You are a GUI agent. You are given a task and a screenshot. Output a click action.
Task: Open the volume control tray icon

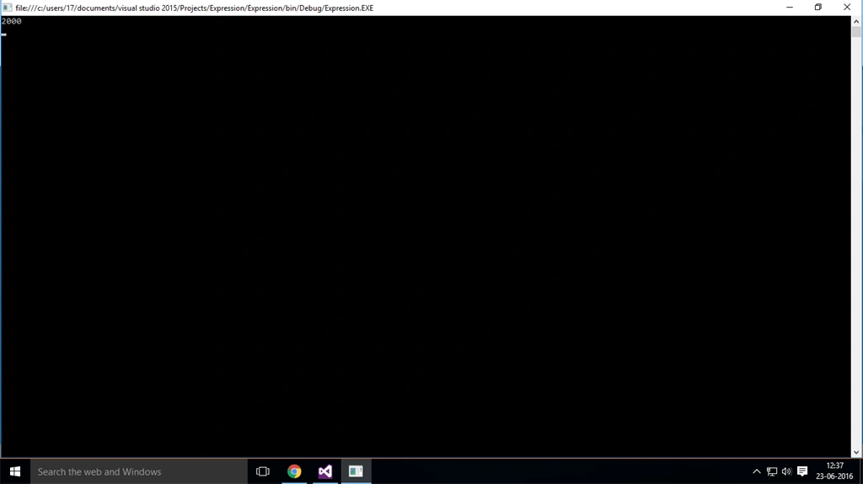click(x=786, y=471)
